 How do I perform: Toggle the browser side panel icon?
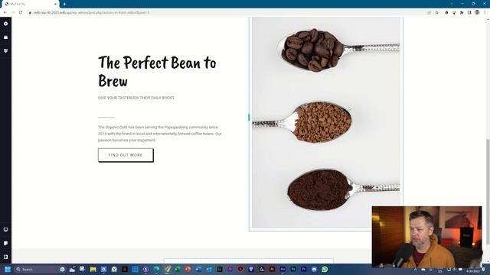point(469,12)
